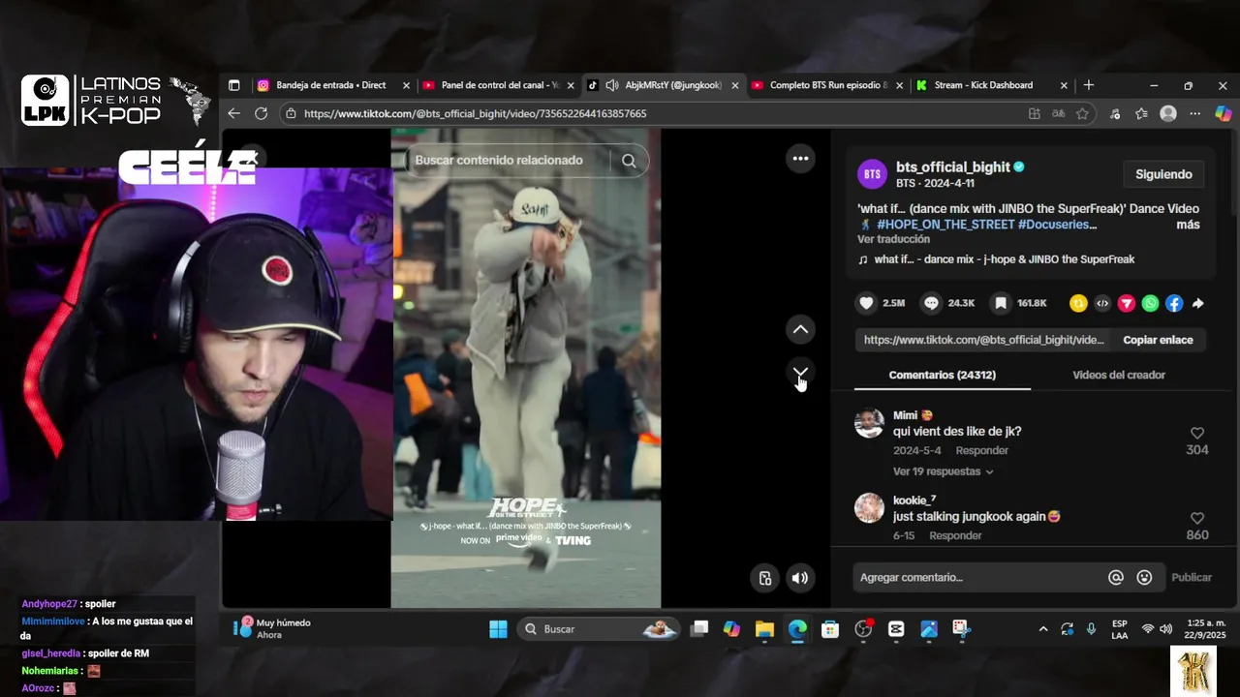Open File Explorer from the taskbar
Screen dimensions: 1240x697
(764, 629)
